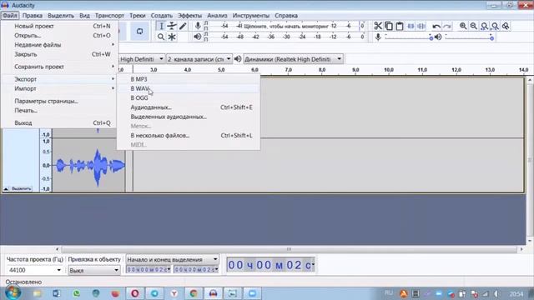The image size is (534, 300).
Task: Click the recording meter microphone icon
Action: (198, 26)
